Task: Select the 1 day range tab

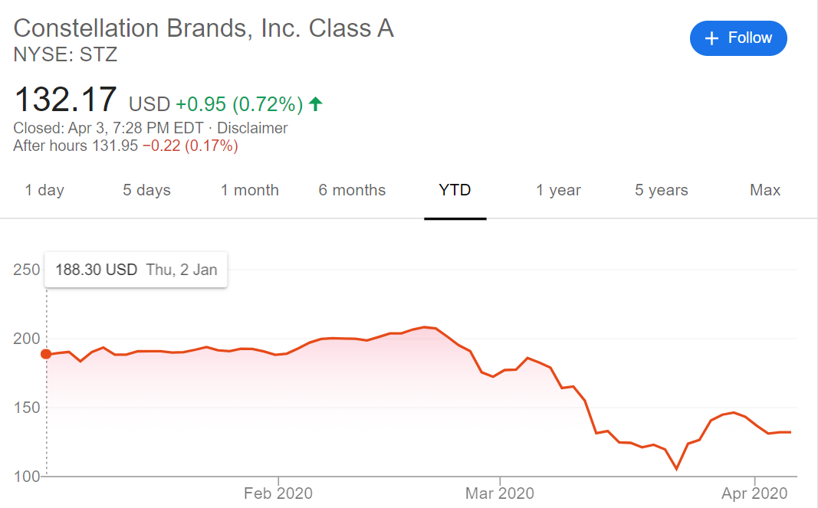Action: coord(44,191)
